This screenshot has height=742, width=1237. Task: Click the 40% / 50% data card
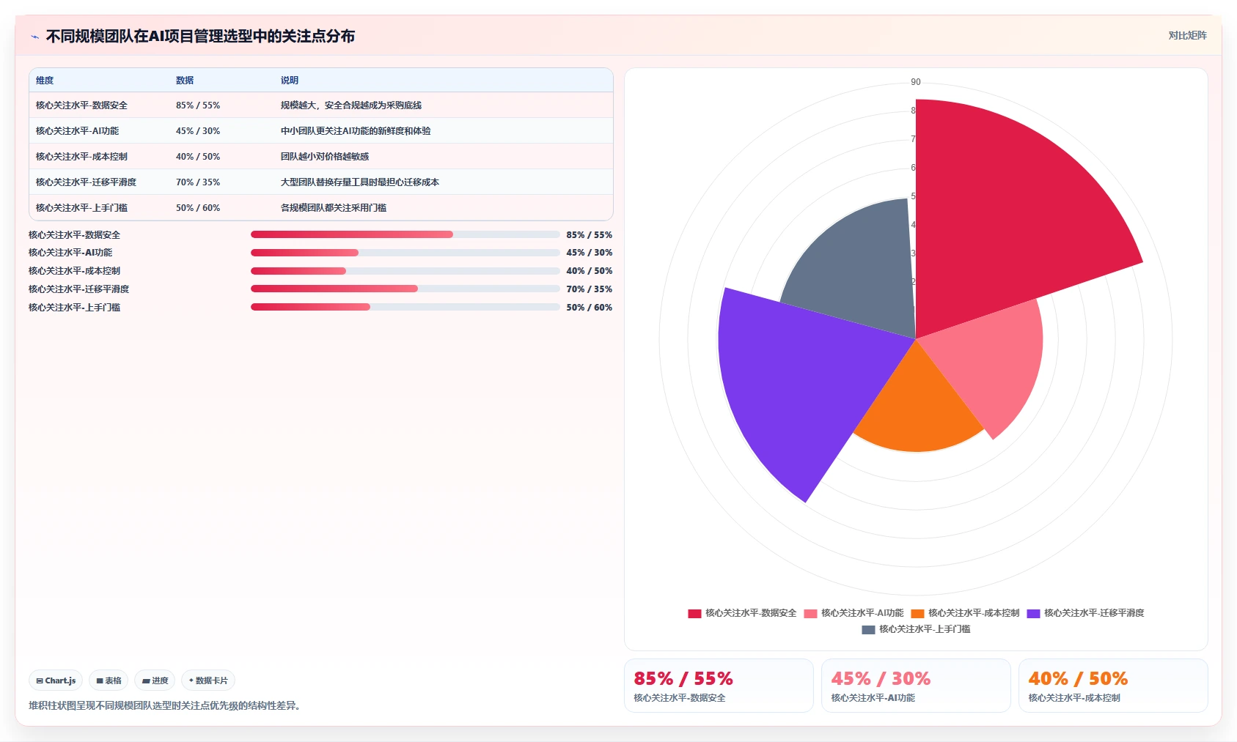coord(1113,686)
